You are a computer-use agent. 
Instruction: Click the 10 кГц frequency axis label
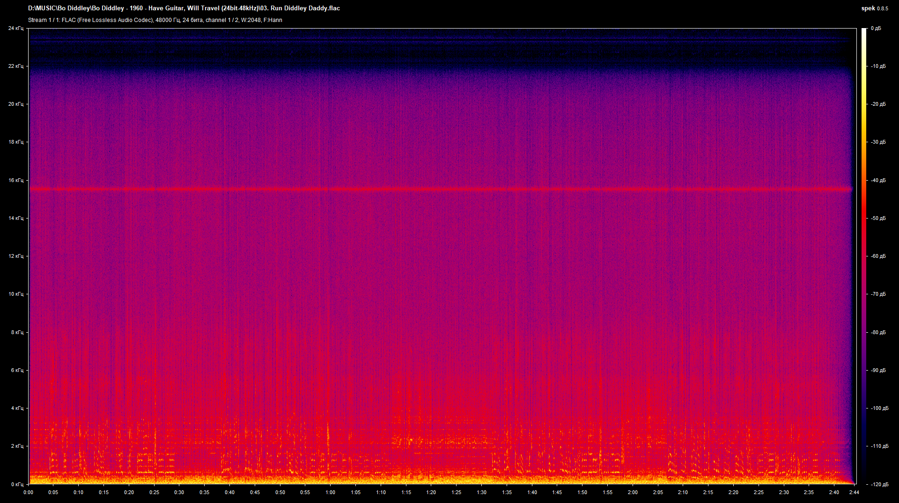coord(15,294)
